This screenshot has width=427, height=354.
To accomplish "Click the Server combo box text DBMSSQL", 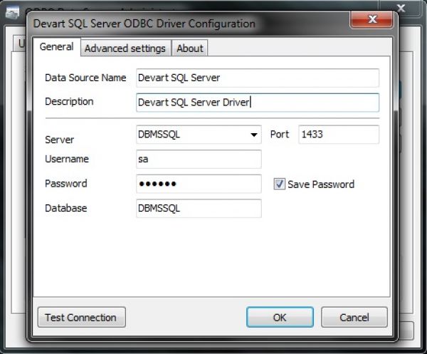I will pyautogui.click(x=159, y=135).
